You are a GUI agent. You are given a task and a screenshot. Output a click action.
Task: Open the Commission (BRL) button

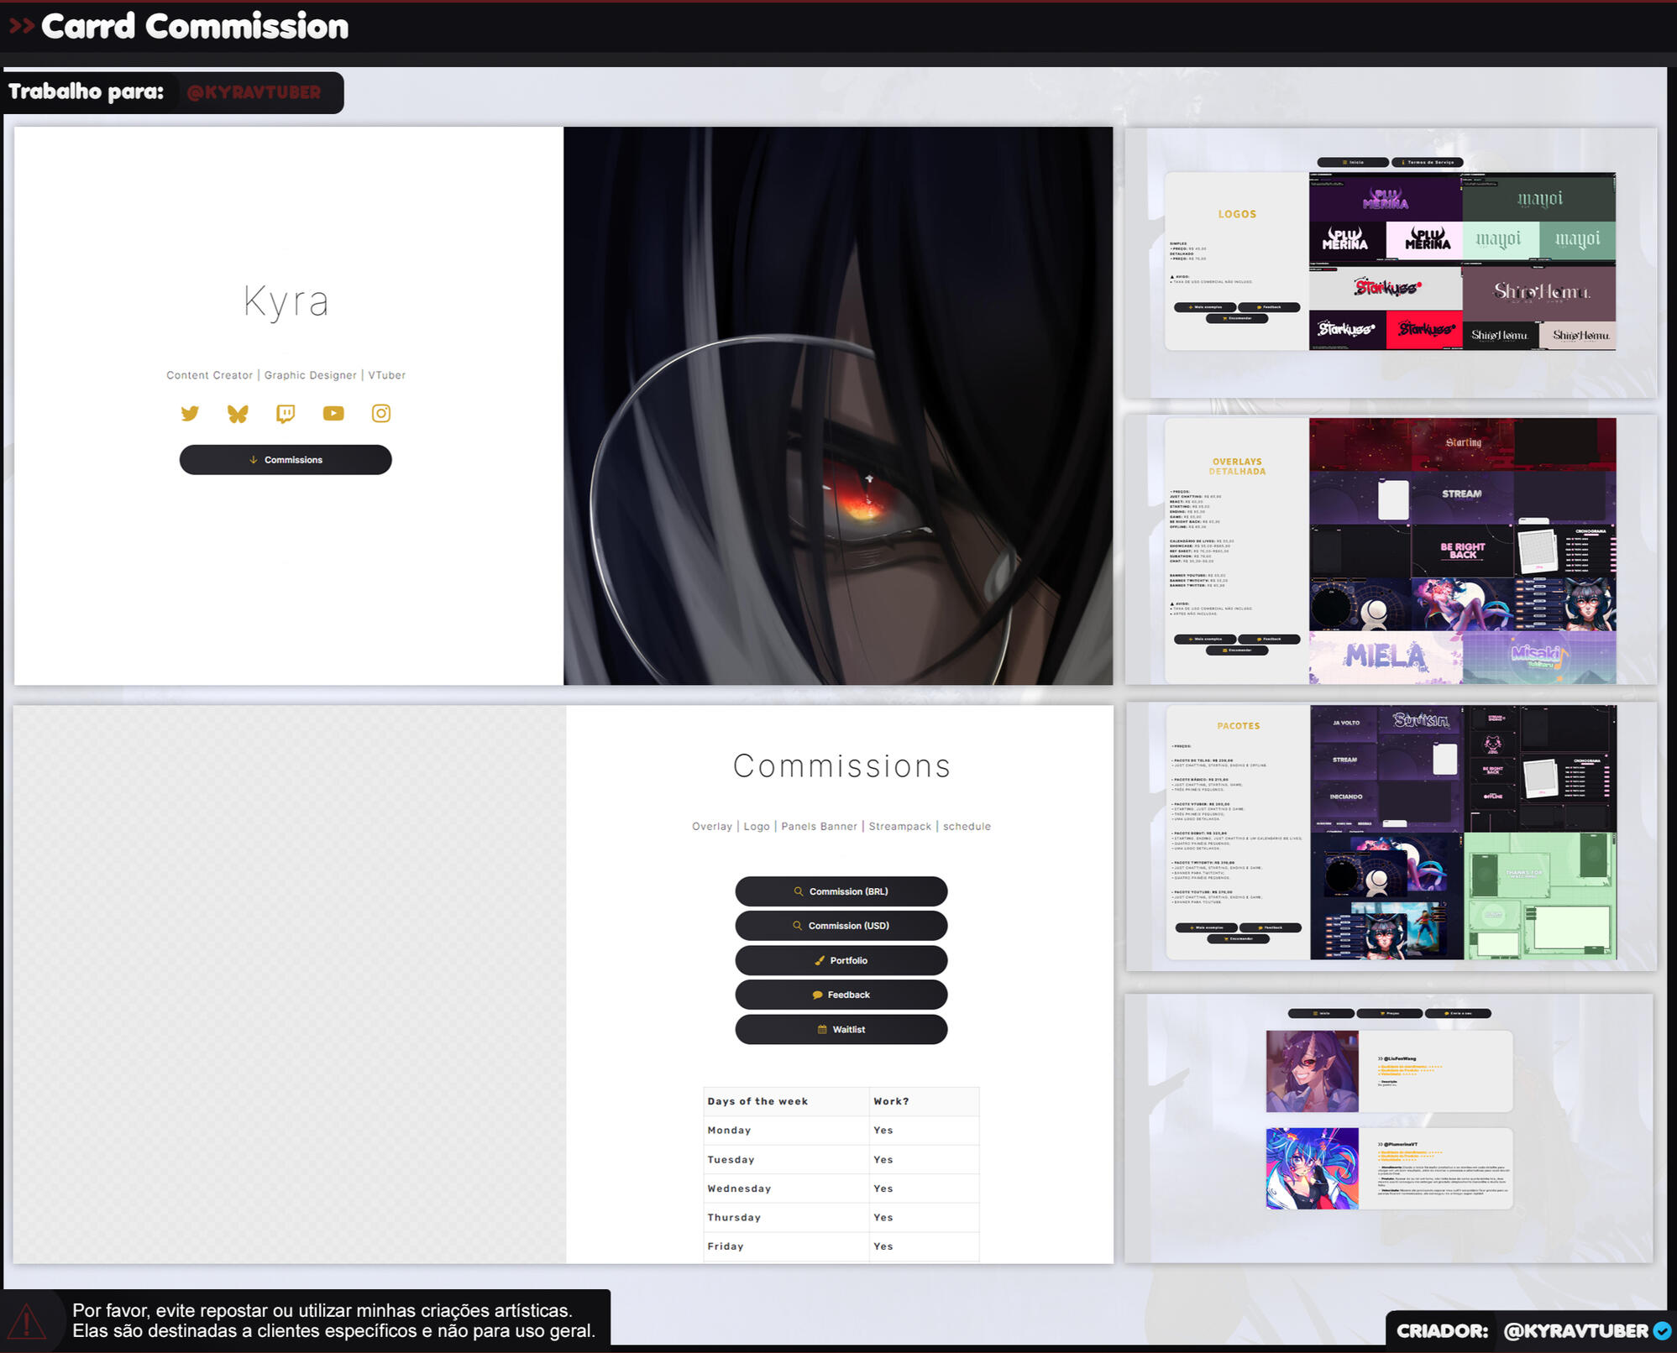[841, 891]
